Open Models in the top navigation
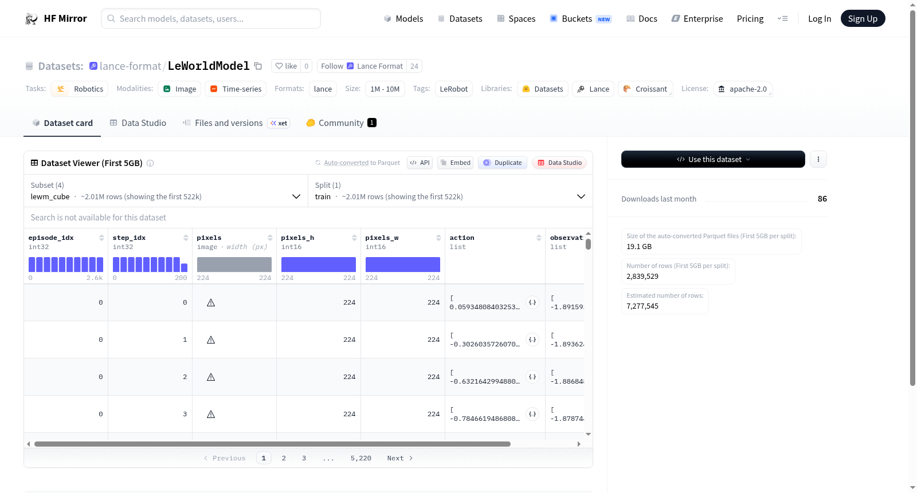The height and width of the screenshot is (493, 917). click(403, 18)
